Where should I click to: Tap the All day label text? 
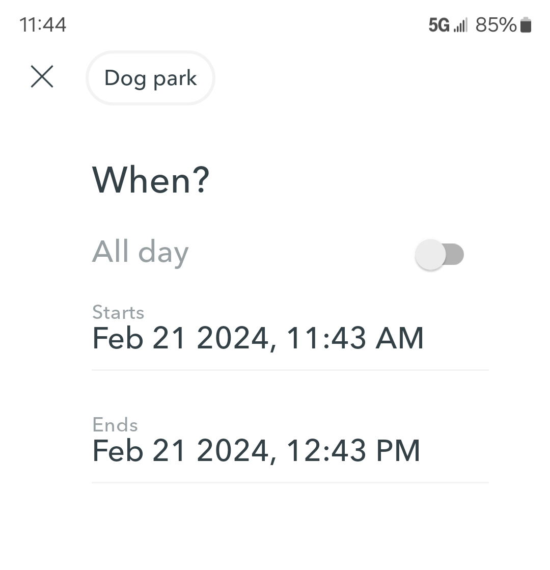[x=140, y=252]
